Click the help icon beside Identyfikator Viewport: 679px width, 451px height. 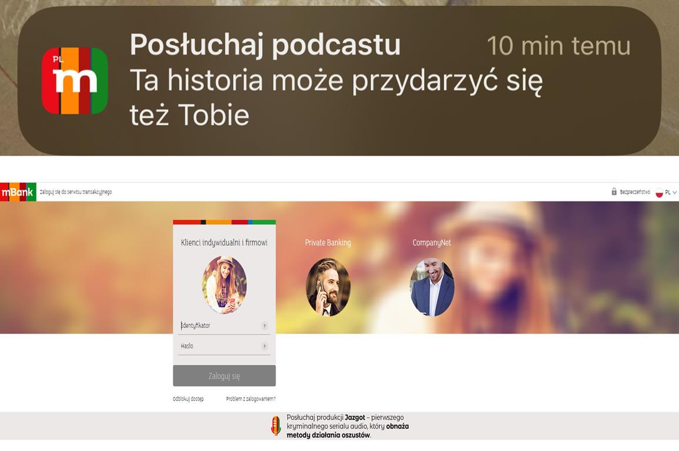(x=264, y=326)
